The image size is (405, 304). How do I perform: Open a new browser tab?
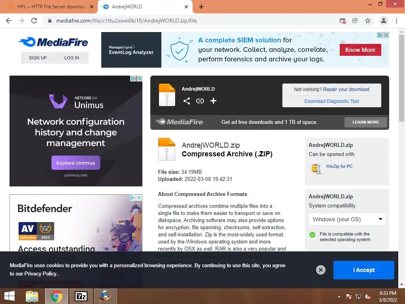tap(201, 7)
